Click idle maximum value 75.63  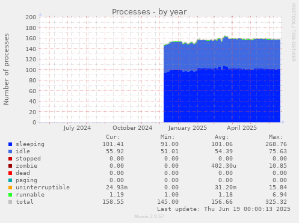[278, 151]
